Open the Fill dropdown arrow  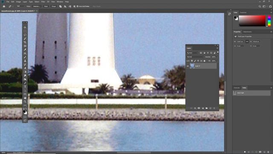217,61
